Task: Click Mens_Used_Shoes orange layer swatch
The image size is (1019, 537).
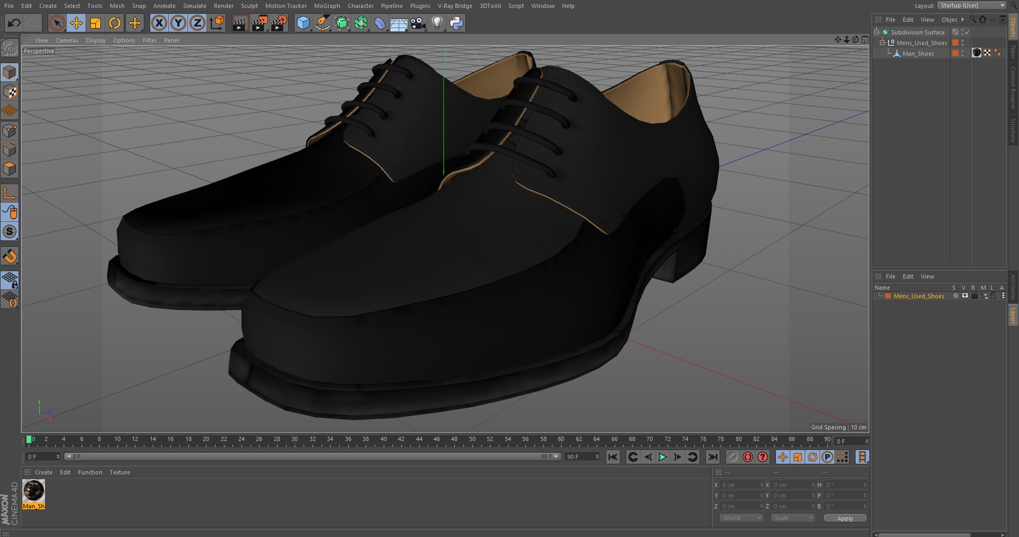Action: click(955, 42)
